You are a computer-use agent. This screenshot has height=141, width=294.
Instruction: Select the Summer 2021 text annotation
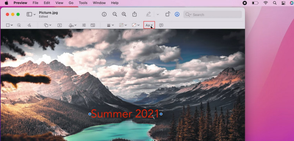[x=125, y=114]
